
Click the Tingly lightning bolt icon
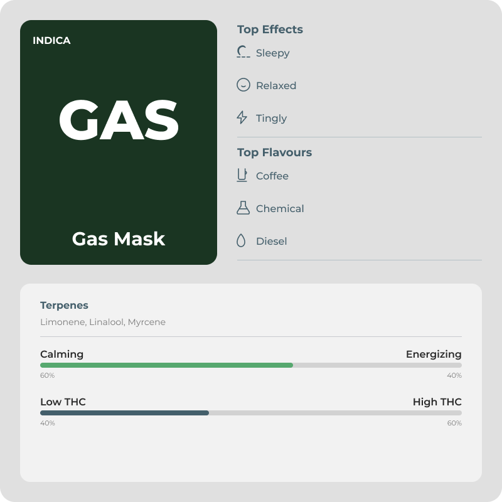click(x=242, y=117)
